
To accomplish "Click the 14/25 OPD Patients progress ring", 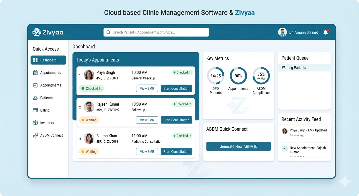I will 216,76.
